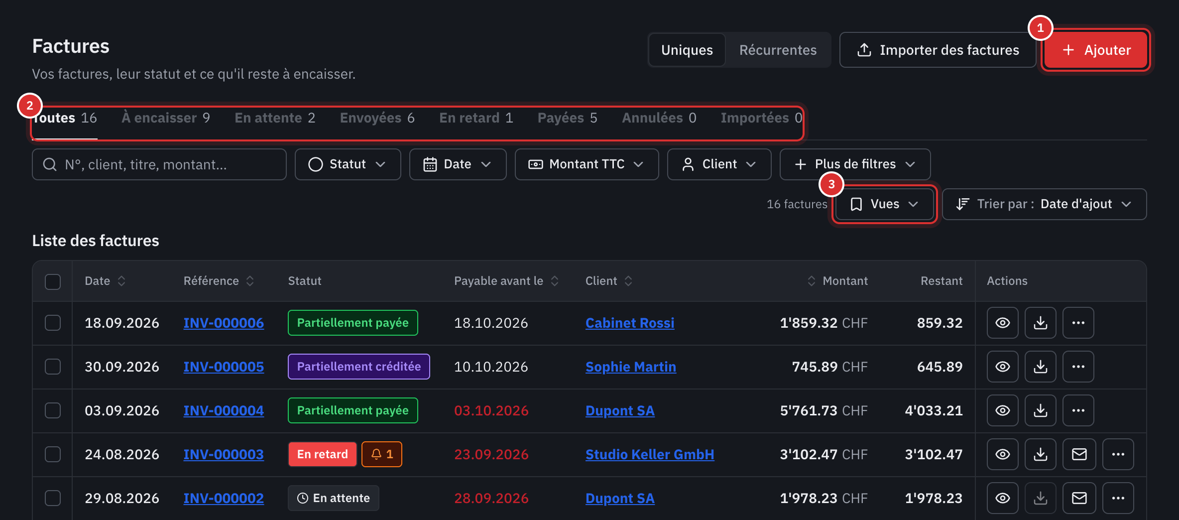View invoice INV-000006 using its eye icon
This screenshot has width=1179, height=520.
click(x=1002, y=323)
